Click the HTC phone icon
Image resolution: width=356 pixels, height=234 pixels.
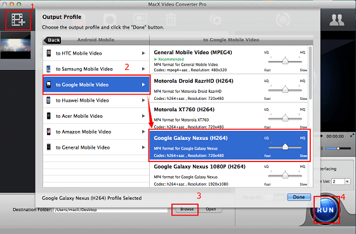tap(49, 53)
